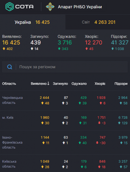The height and width of the screenshot is (172, 130).
Task: Click the COTA hexagon logo icon
Action: pos(10,7)
